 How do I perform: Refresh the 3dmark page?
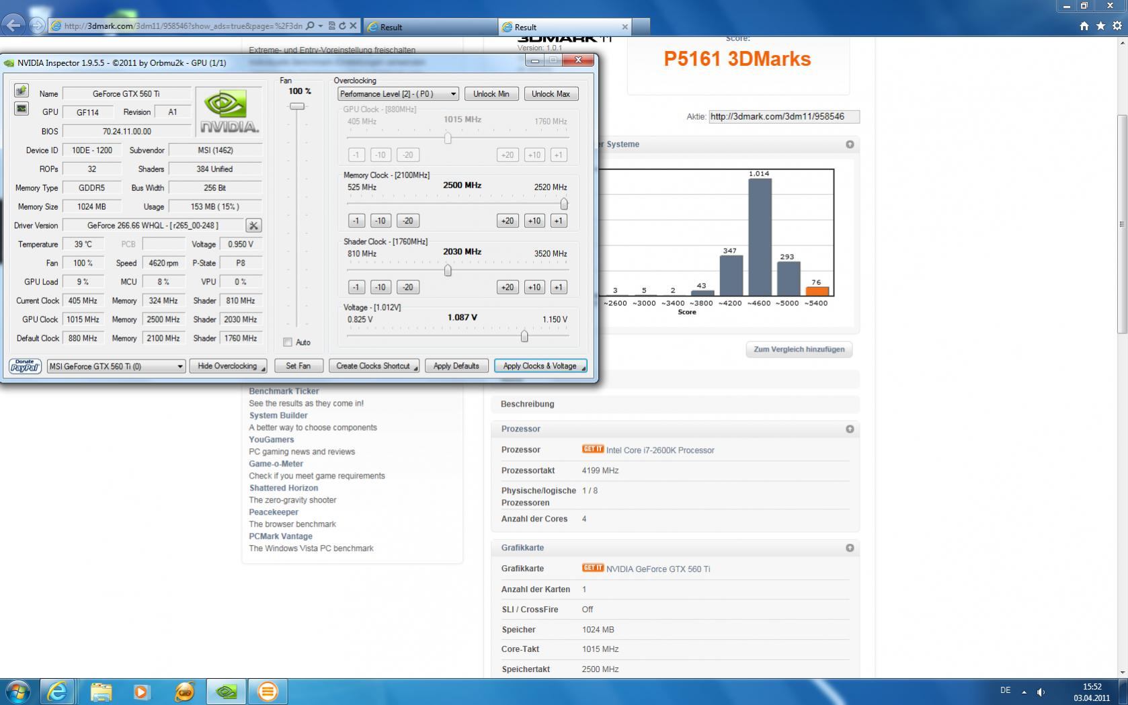pos(342,26)
